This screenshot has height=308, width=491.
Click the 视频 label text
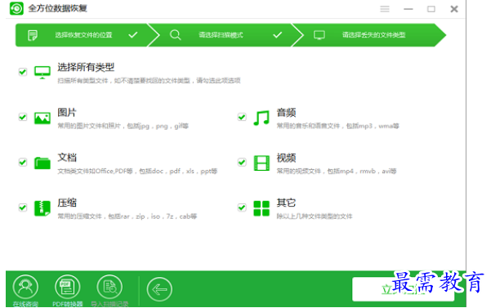[x=286, y=158]
